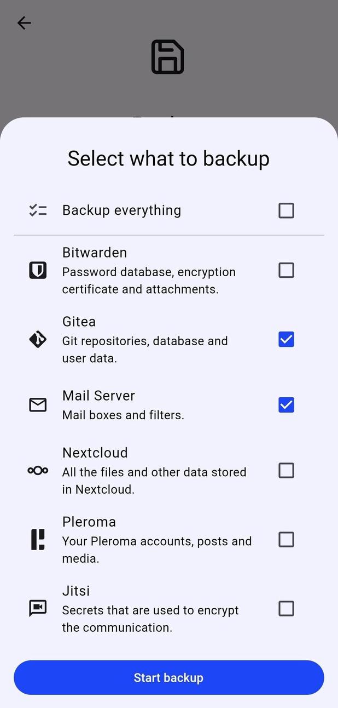The height and width of the screenshot is (708, 338).
Task: Uncheck the Gitea backup checkbox
Action: pyautogui.click(x=286, y=339)
